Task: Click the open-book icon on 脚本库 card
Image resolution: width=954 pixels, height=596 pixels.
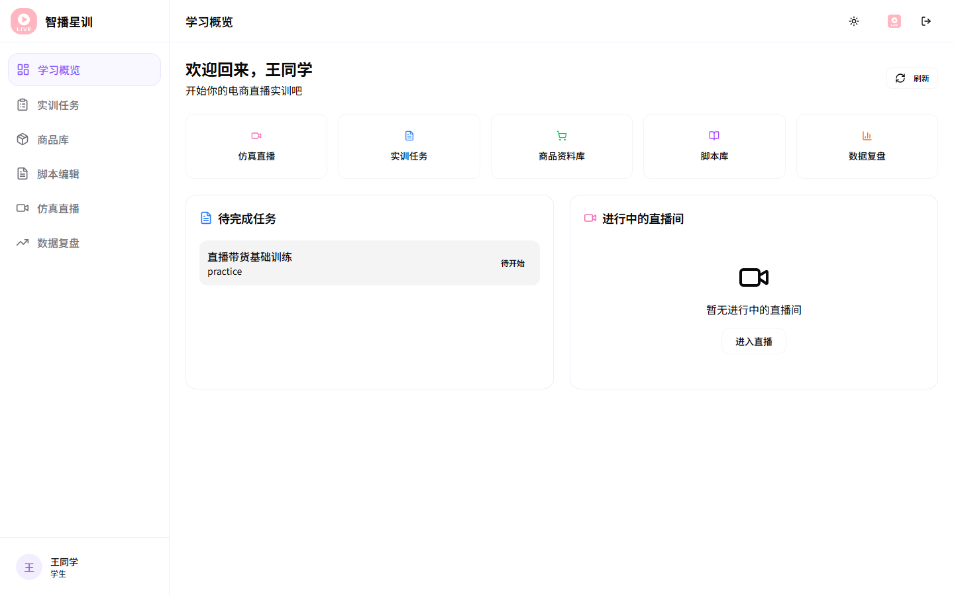Action: tap(714, 135)
